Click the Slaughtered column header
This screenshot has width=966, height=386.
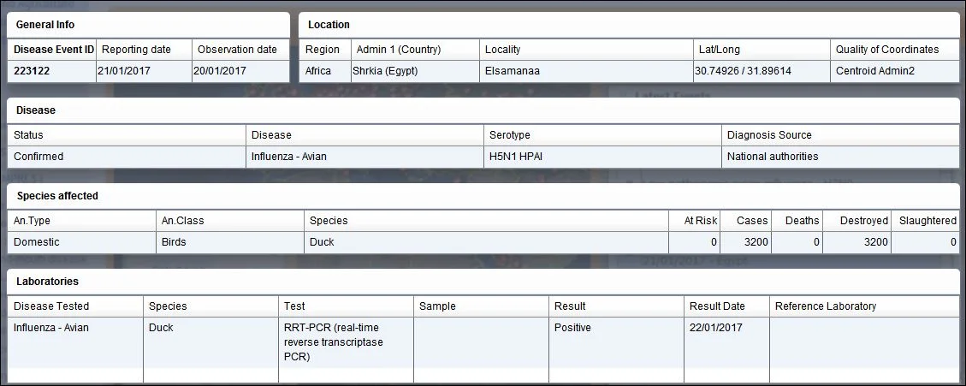[927, 221]
